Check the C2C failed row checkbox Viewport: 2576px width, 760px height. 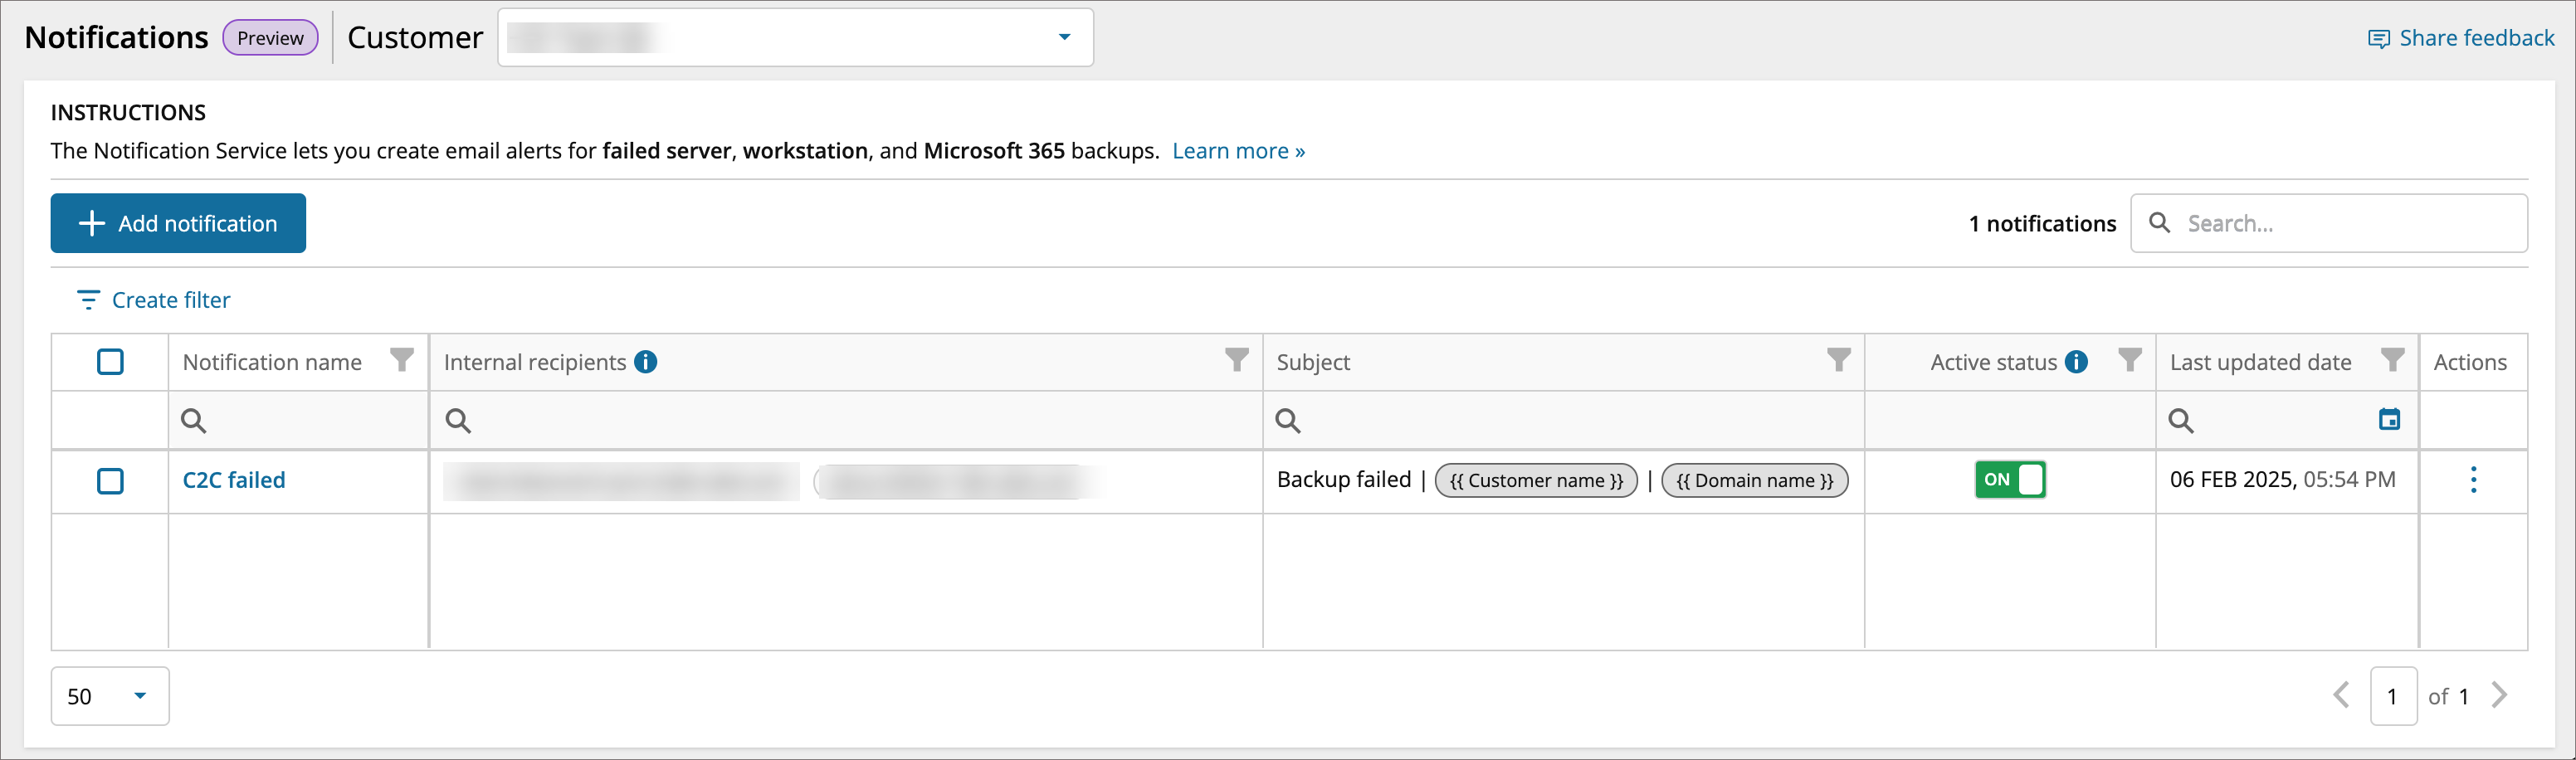point(110,481)
